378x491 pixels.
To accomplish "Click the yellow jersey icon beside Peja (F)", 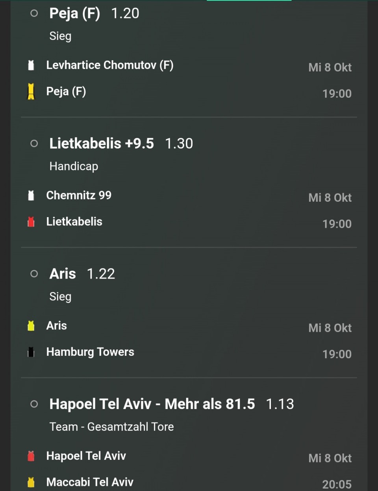I will tap(31, 91).
